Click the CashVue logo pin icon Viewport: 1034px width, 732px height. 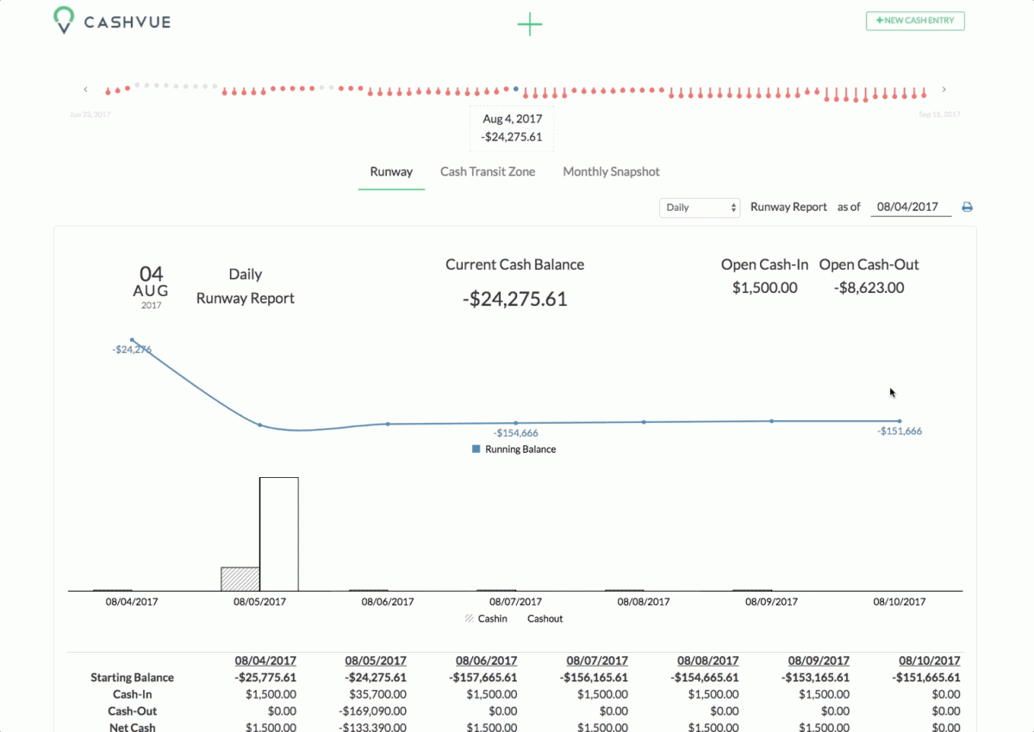63,21
